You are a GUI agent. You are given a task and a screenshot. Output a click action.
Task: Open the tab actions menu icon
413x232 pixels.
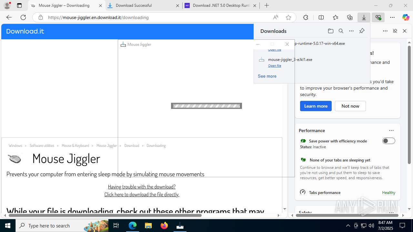[19, 5]
